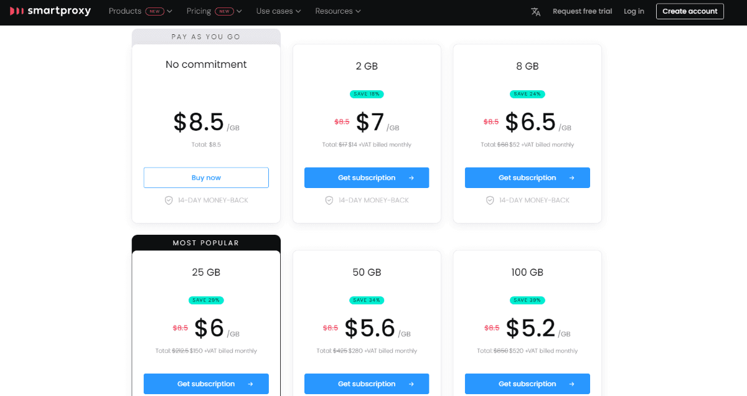Click arrow on 50 GB Get subscription
The height and width of the screenshot is (396, 747).
(x=411, y=384)
